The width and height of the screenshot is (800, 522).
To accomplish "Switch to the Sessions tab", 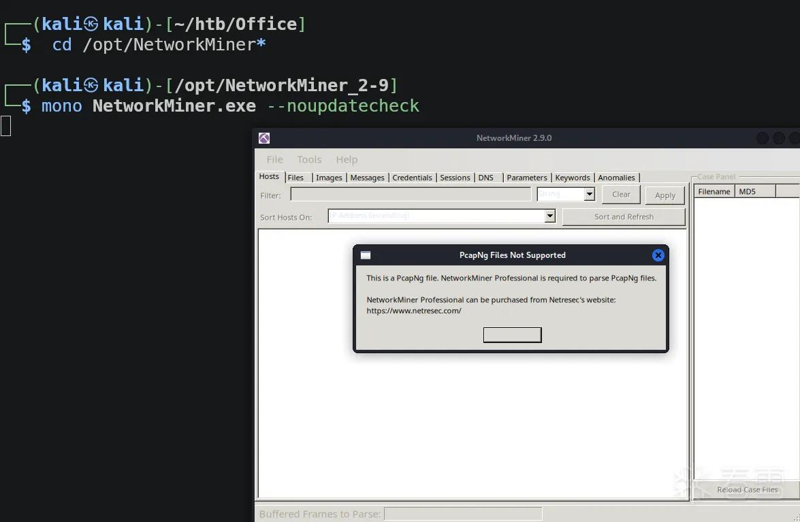I will (455, 178).
